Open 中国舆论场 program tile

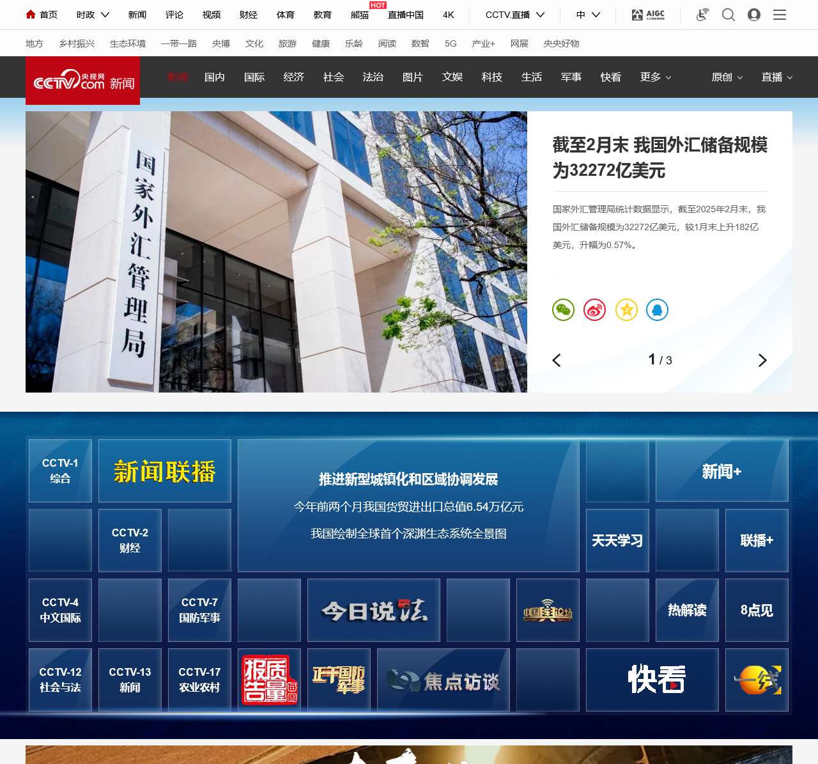[548, 611]
